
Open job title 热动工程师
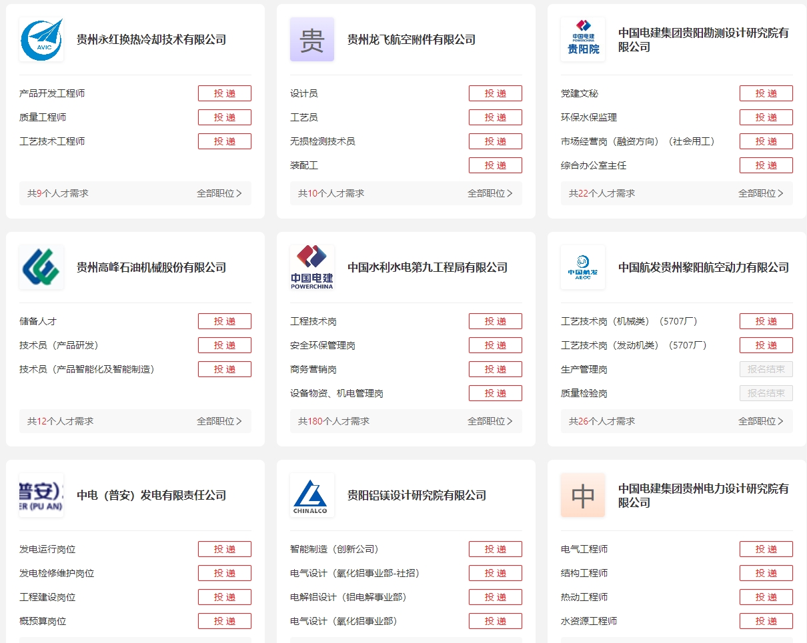[x=584, y=597]
